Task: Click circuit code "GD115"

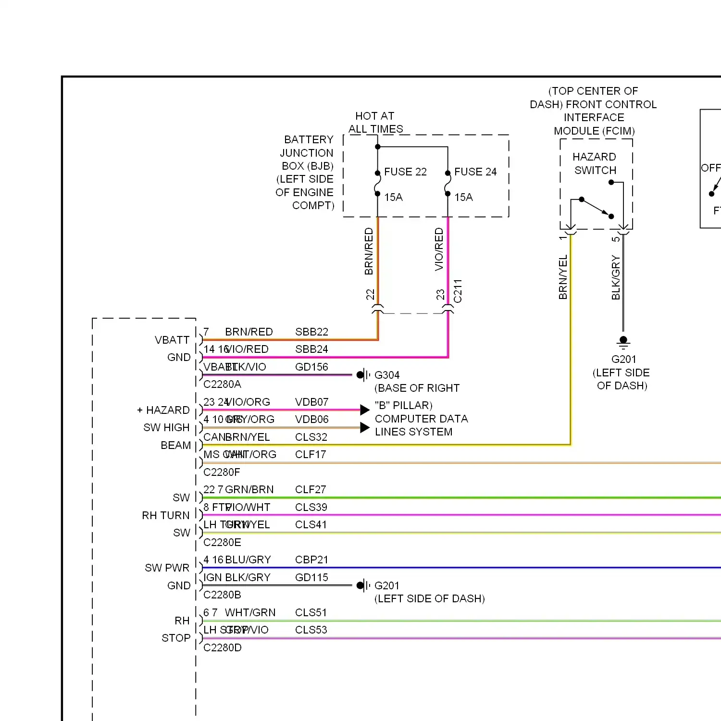Action: tap(311, 577)
